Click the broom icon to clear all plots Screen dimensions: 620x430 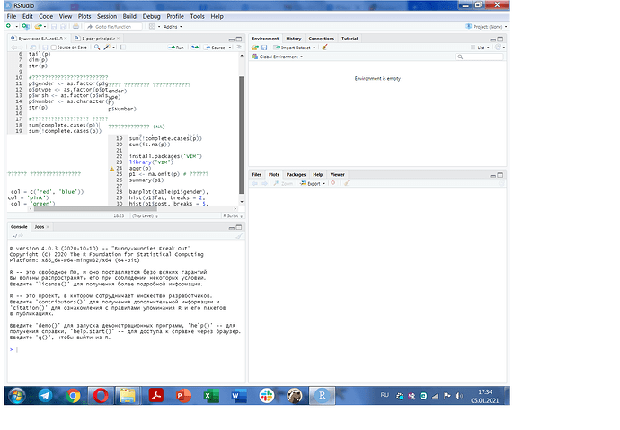[x=346, y=183]
